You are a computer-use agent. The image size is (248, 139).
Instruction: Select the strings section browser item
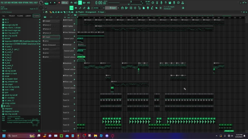coord(10,103)
